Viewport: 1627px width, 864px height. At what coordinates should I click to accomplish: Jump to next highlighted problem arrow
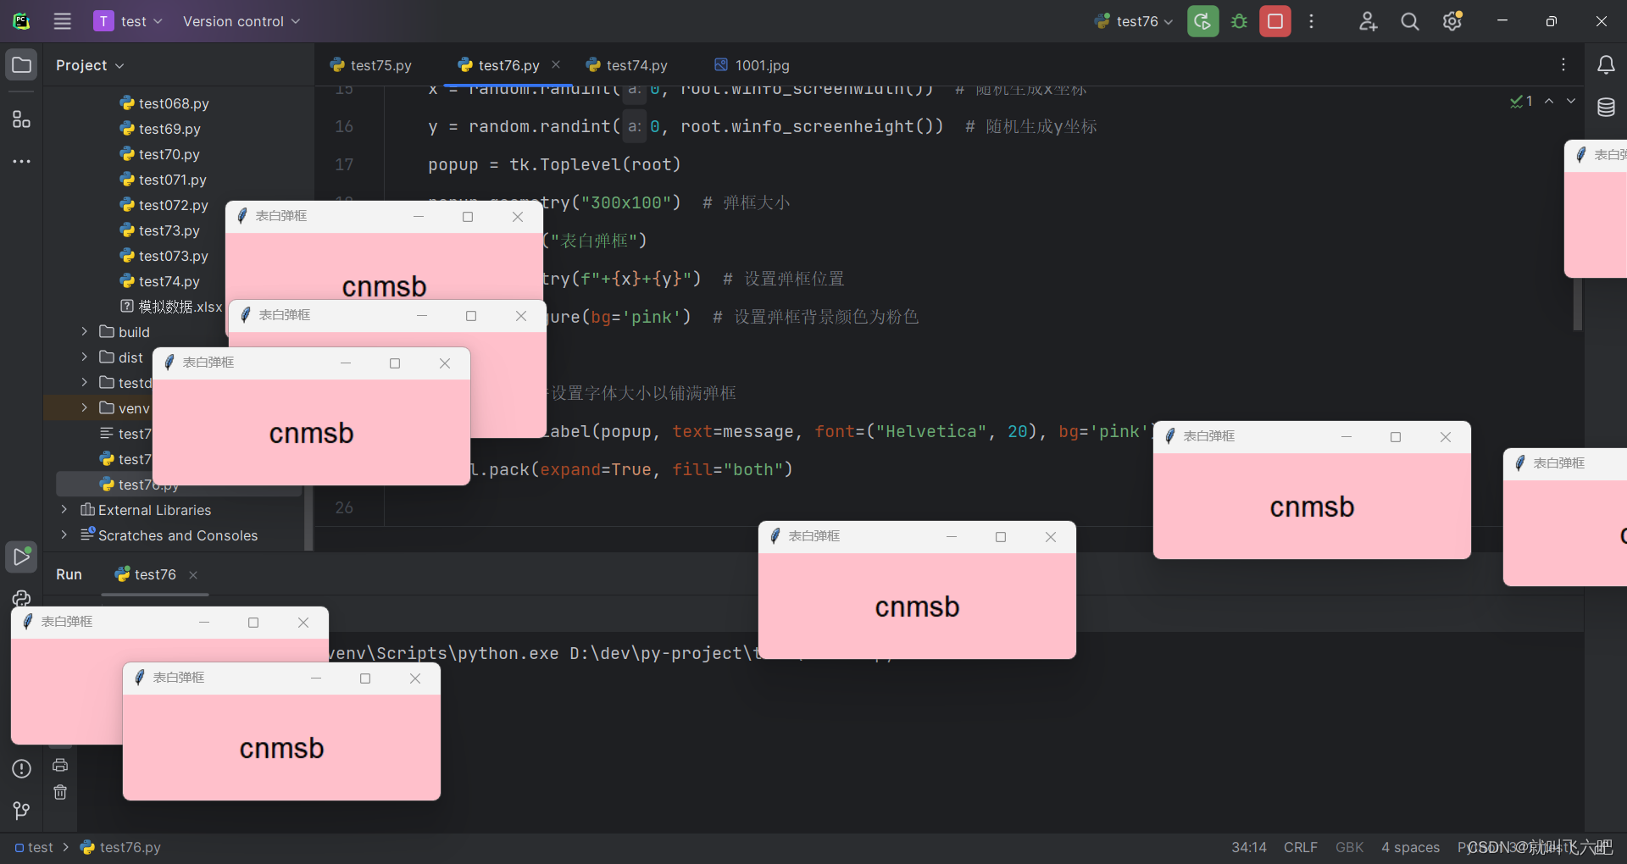point(1571,101)
